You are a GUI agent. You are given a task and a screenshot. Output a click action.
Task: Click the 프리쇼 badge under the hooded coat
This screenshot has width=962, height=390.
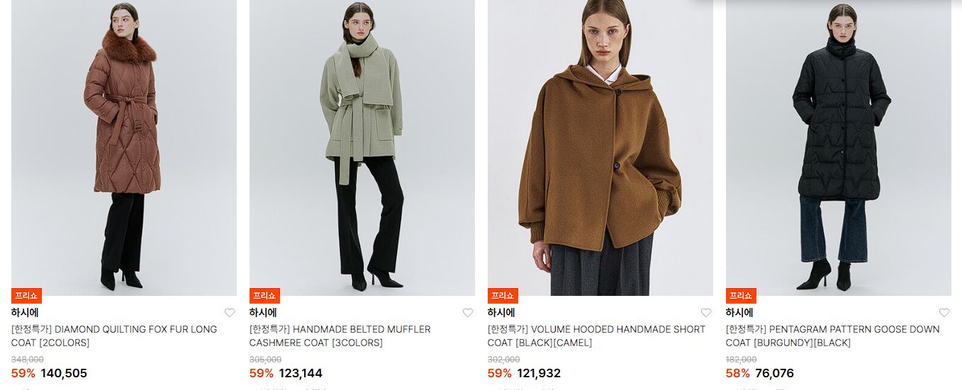point(503,296)
